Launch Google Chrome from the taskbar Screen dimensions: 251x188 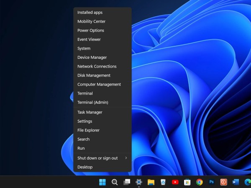pyautogui.click(x=200, y=182)
